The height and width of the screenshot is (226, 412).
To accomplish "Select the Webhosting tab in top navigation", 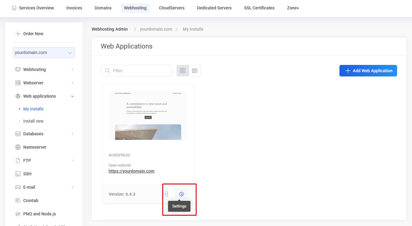I will click(x=135, y=8).
